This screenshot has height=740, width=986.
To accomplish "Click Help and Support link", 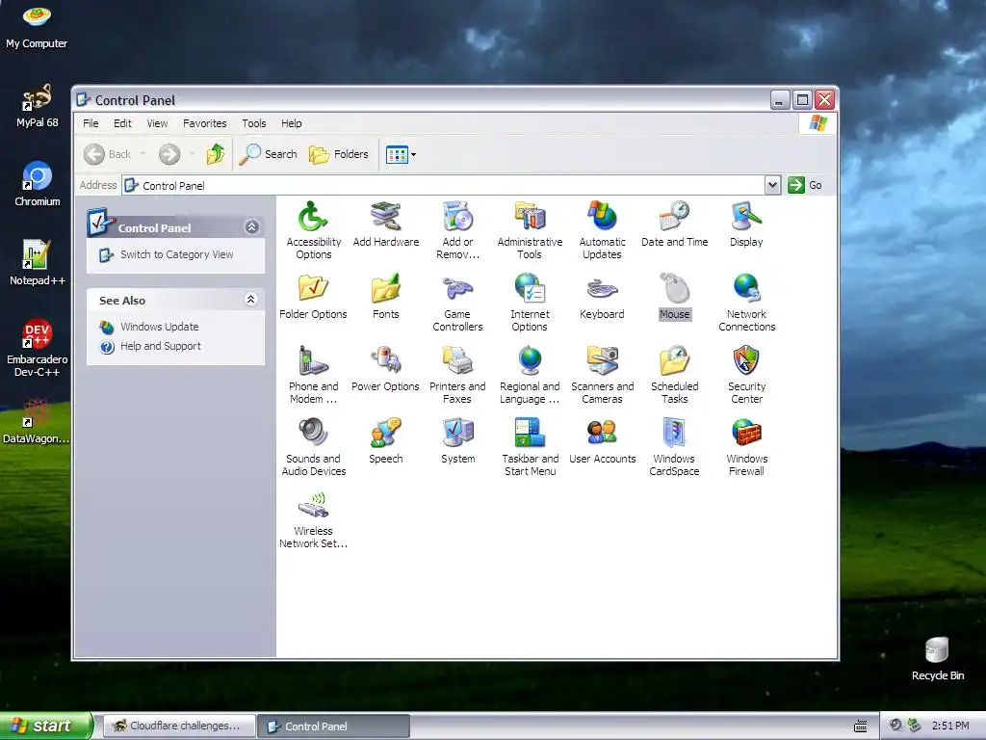I will point(161,346).
